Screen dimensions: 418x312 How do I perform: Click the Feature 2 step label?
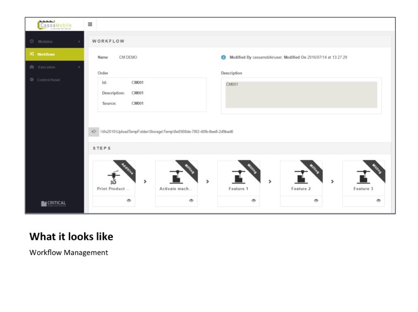point(301,189)
